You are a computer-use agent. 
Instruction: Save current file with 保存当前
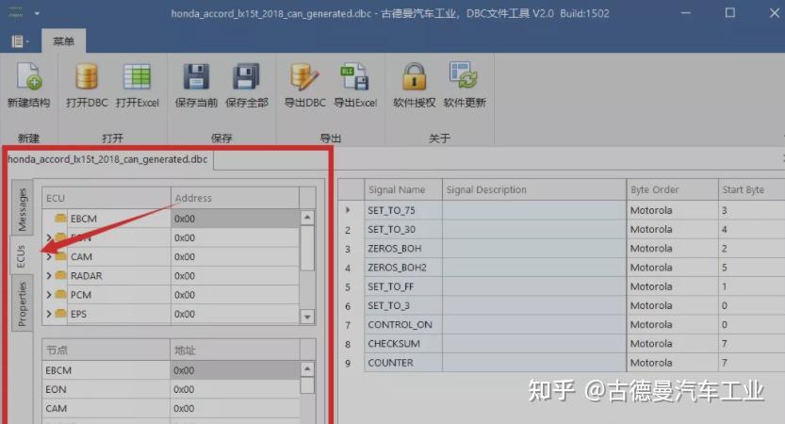click(x=196, y=85)
